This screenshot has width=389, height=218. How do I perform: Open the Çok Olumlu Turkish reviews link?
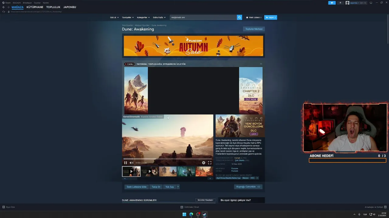[x=239, y=160]
